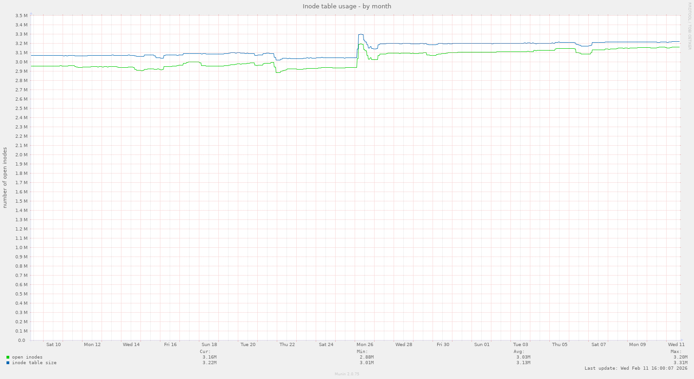Image resolution: width=694 pixels, height=379 pixels.
Task: Click the dark inode usage line near Fri 16
Action: pos(170,54)
